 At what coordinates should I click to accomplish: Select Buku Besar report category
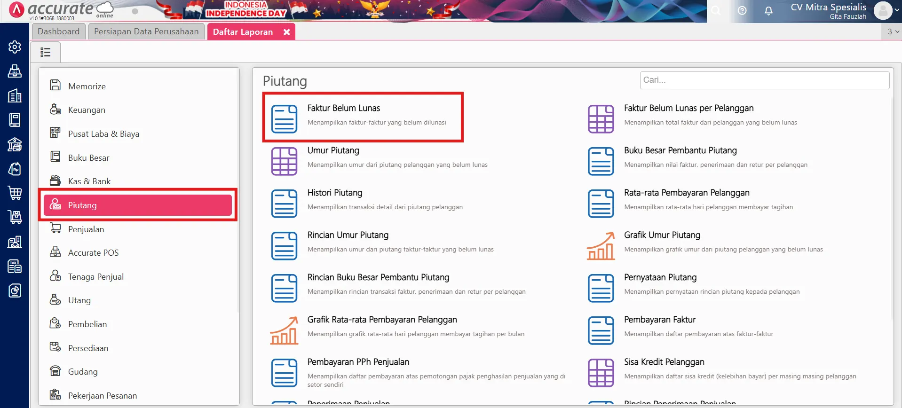139,157
